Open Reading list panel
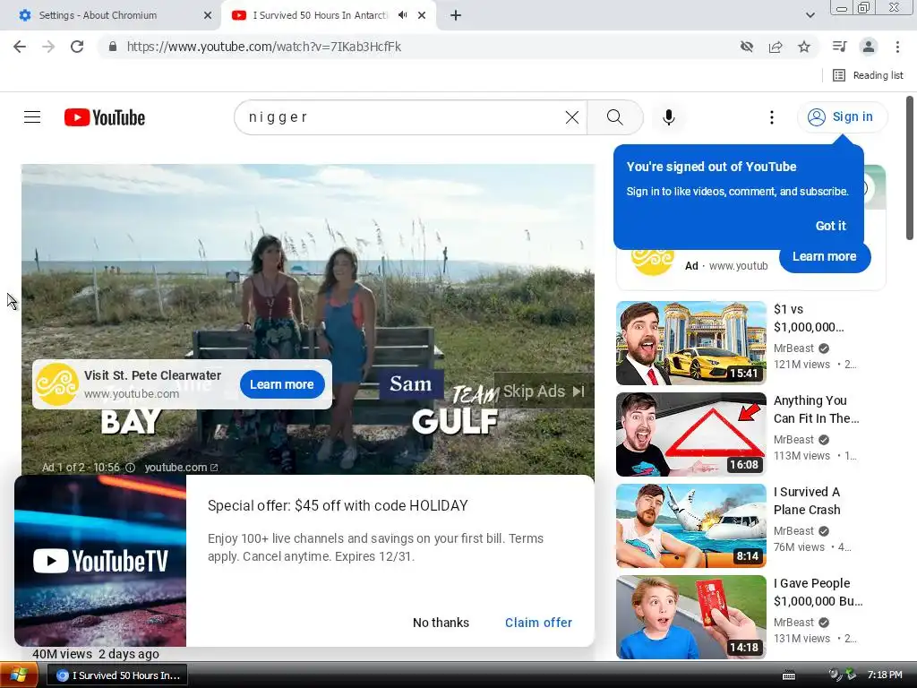917x688 pixels. click(869, 75)
